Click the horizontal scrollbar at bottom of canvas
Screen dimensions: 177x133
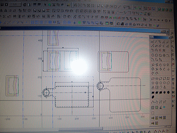[x=81, y=130]
